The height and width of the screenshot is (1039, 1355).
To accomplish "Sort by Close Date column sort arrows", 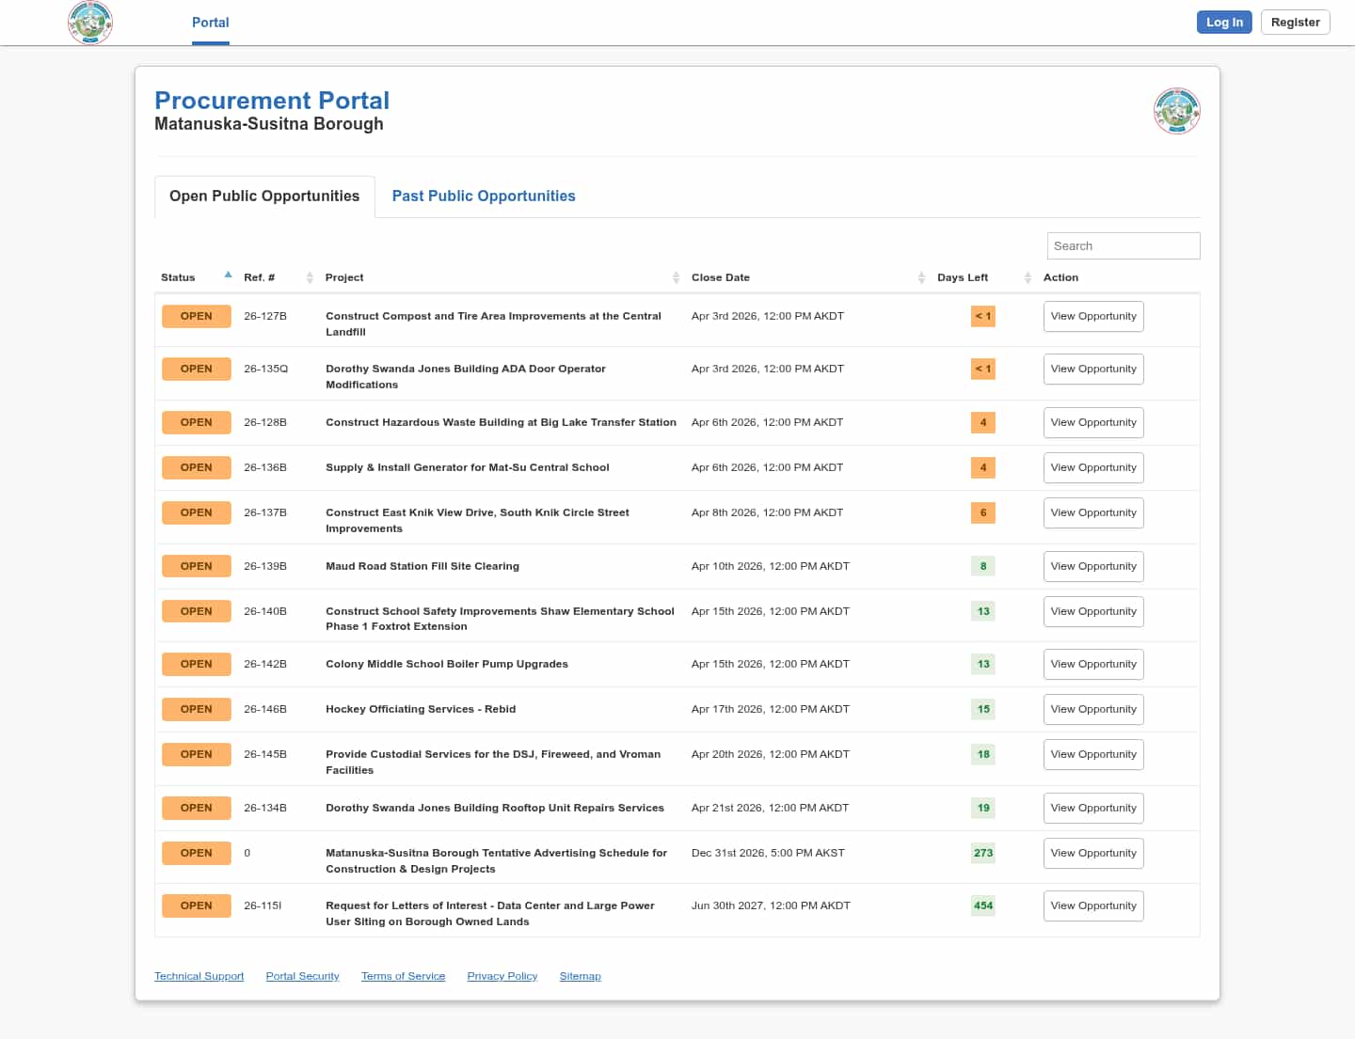I will click(921, 277).
